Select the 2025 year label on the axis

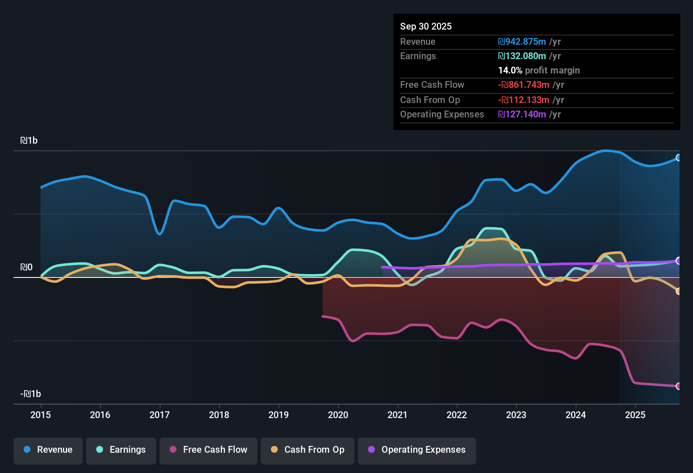636,415
